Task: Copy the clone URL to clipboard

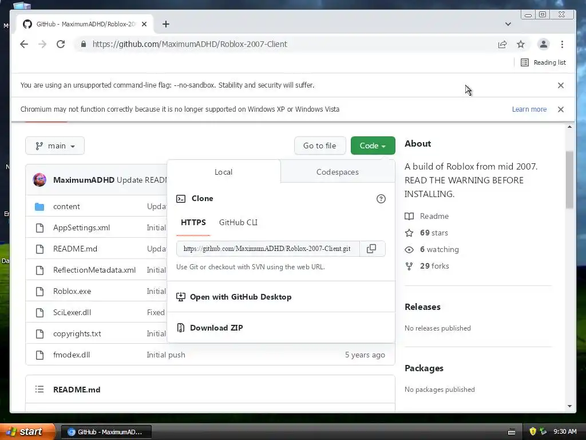Action: [371, 249]
